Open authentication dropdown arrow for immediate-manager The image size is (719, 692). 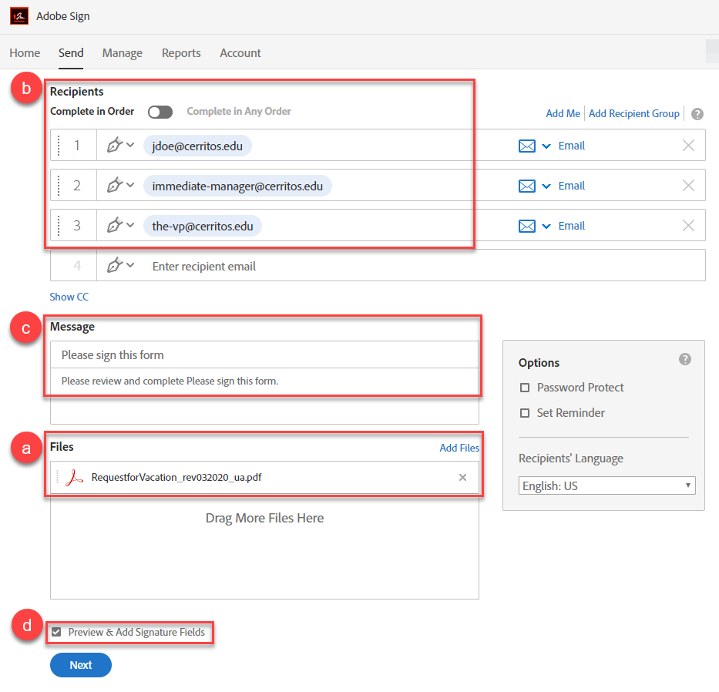pyautogui.click(x=546, y=186)
